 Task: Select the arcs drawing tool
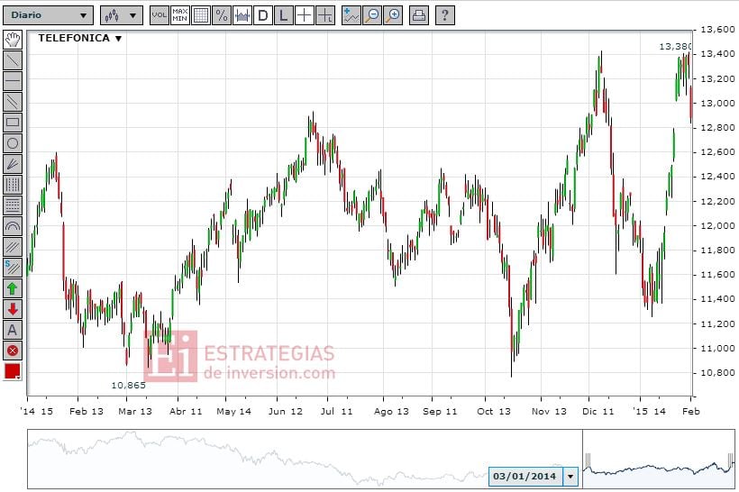click(x=13, y=226)
